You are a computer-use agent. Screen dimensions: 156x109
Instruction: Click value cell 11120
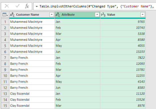[123, 94]
